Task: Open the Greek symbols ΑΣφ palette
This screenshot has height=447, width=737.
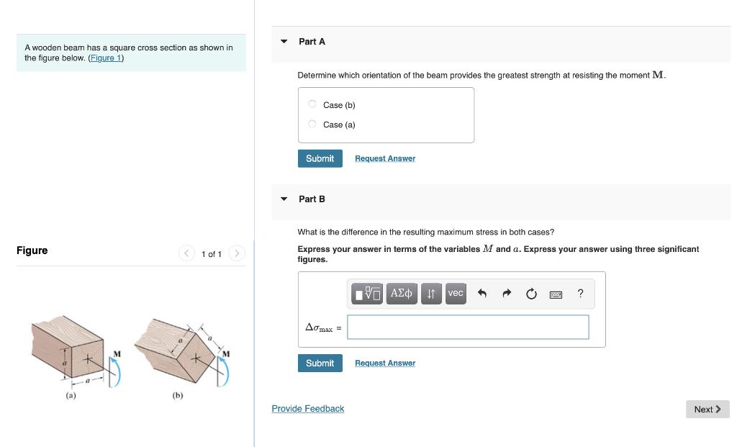Action: pyautogui.click(x=402, y=294)
